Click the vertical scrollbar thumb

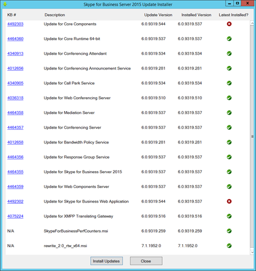coord(252,137)
